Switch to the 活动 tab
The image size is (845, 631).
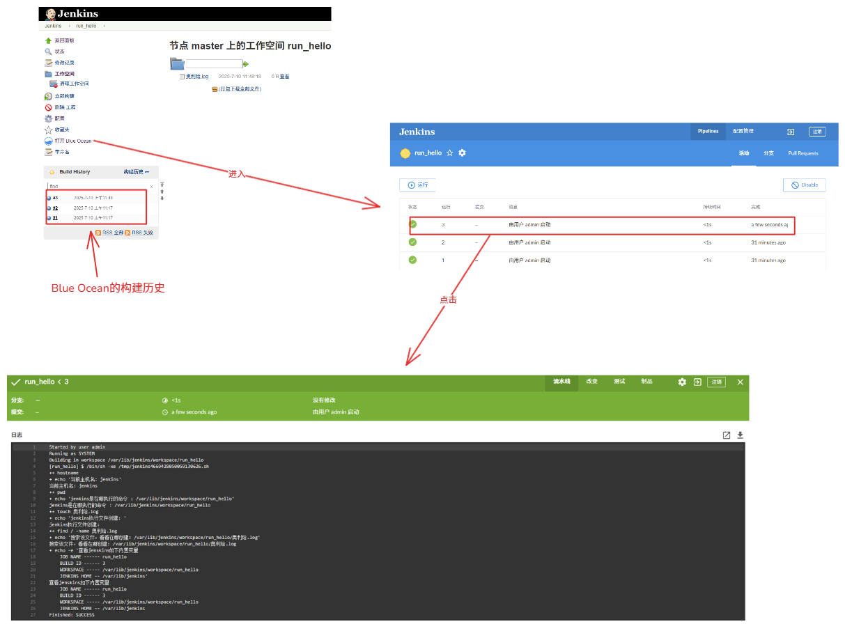point(744,153)
